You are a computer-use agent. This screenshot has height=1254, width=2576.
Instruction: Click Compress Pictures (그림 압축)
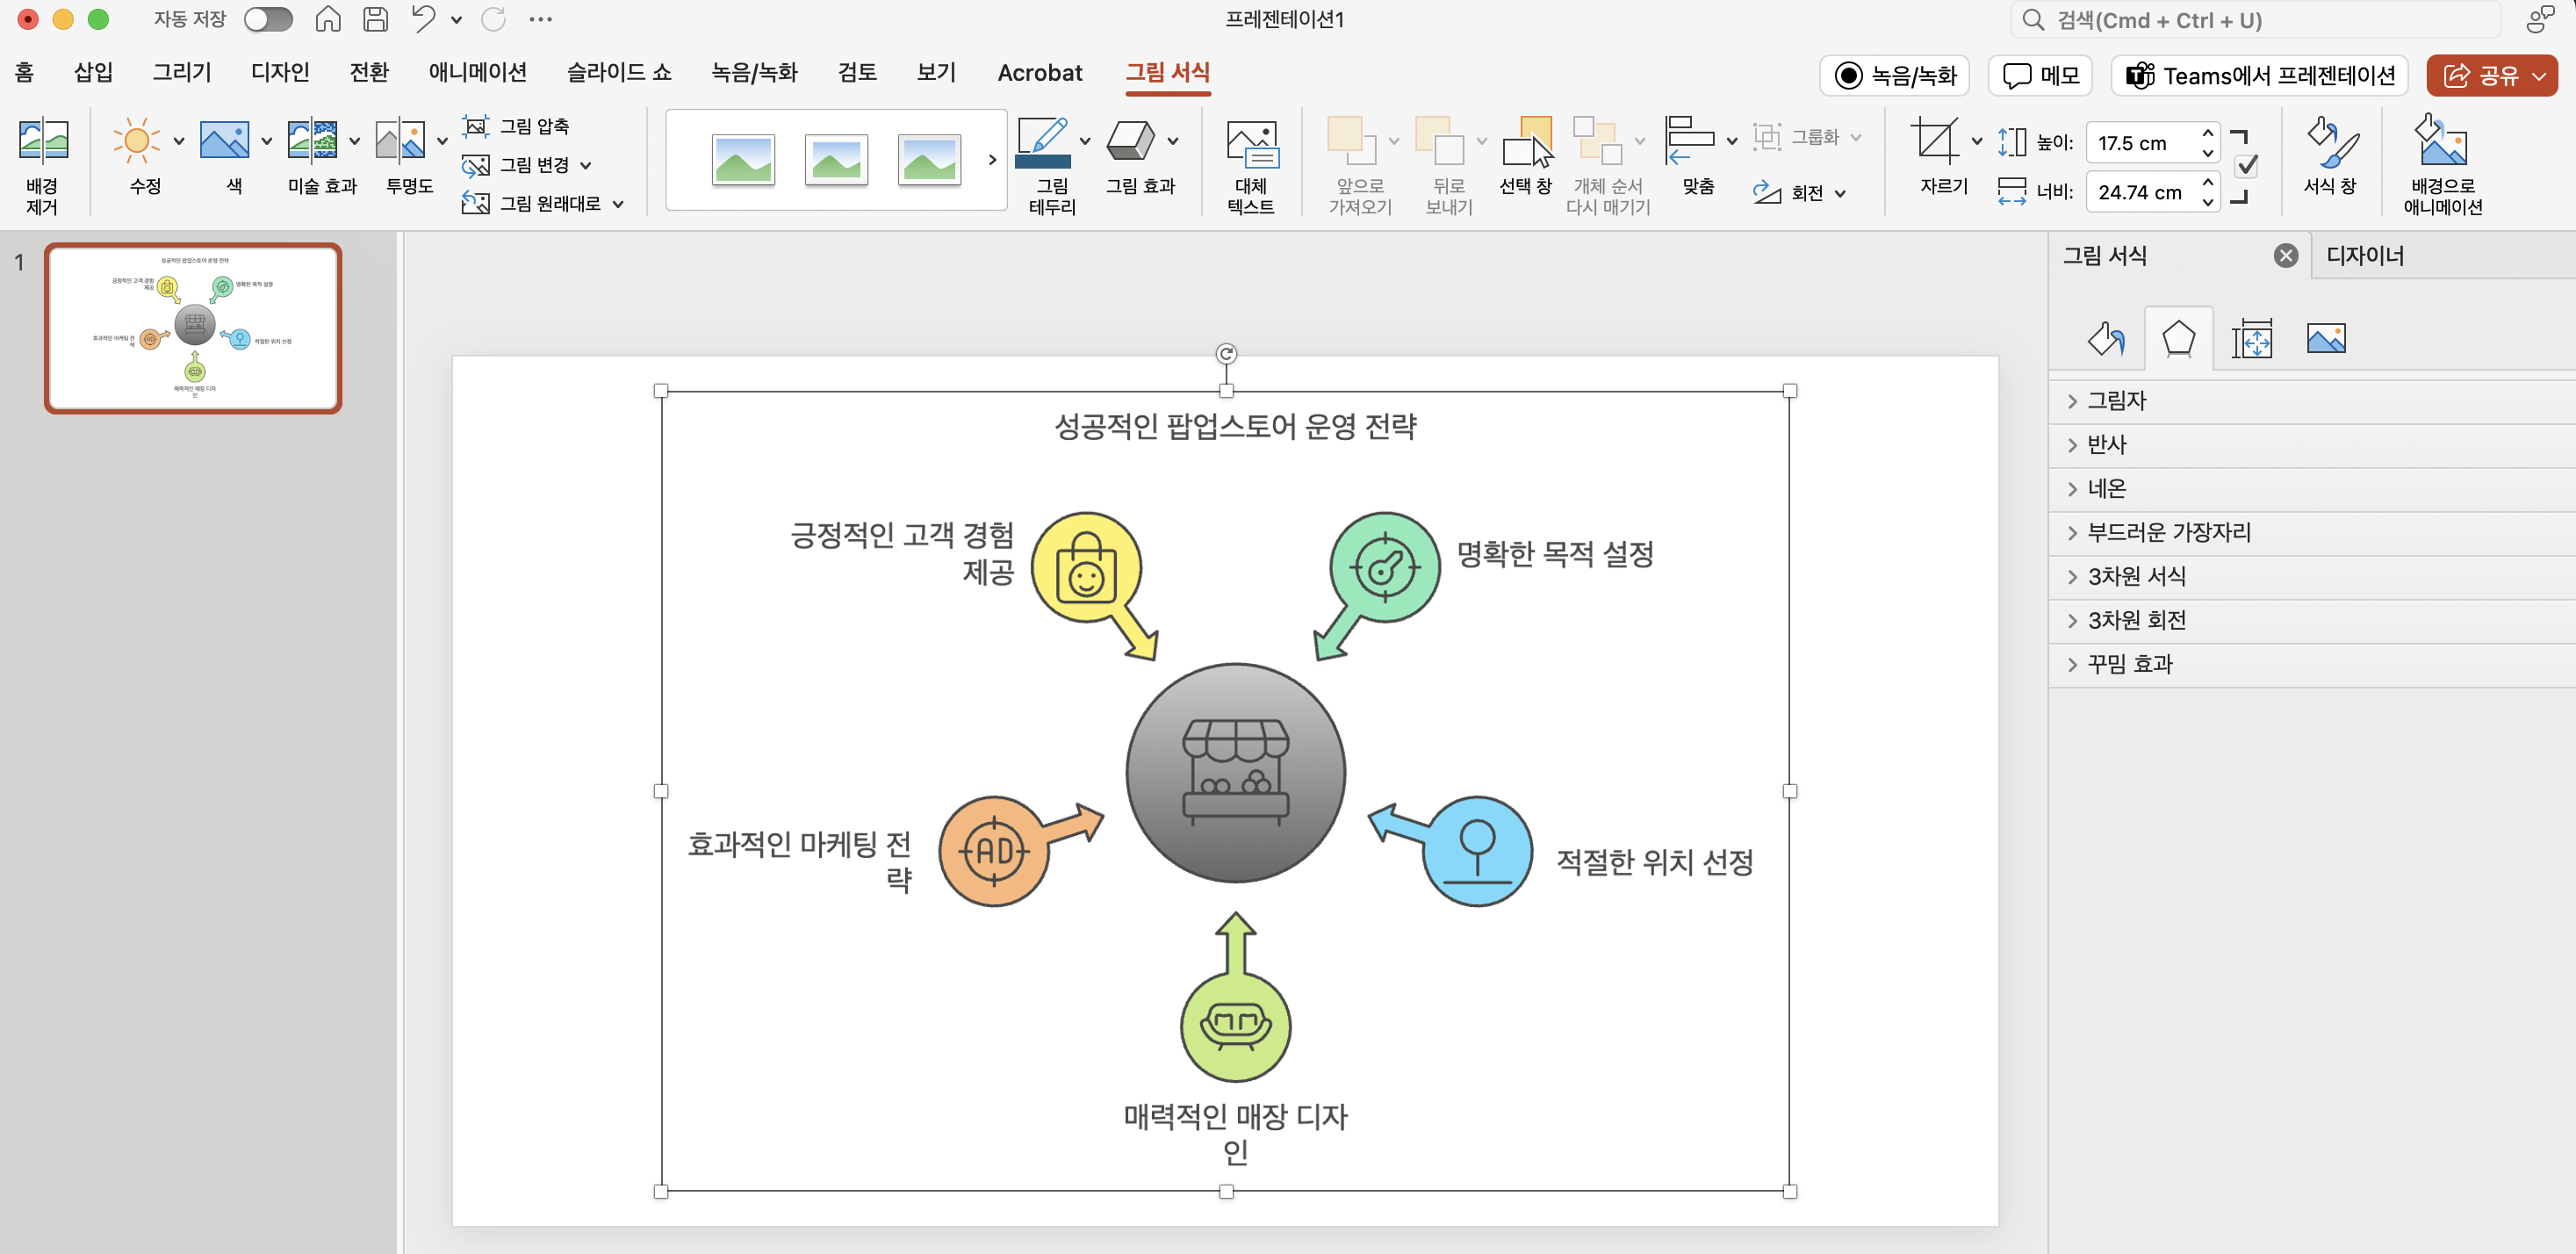[516, 126]
